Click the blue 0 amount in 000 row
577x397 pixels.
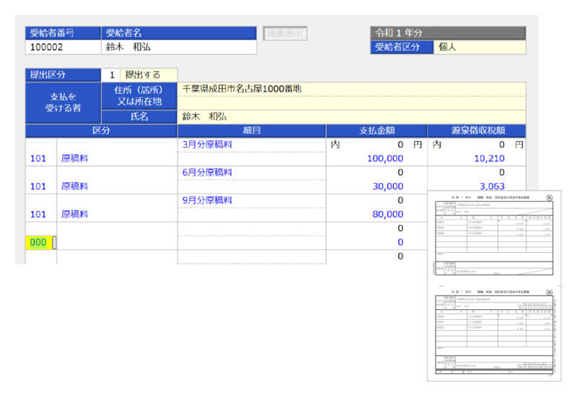tap(400, 242)
